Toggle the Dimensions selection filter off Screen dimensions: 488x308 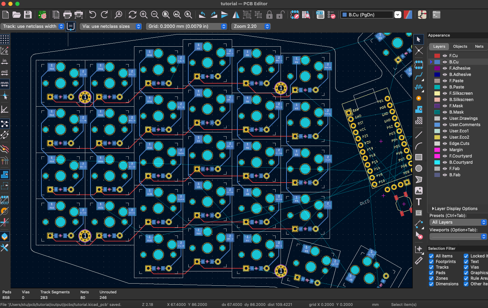tap(431, 284)
